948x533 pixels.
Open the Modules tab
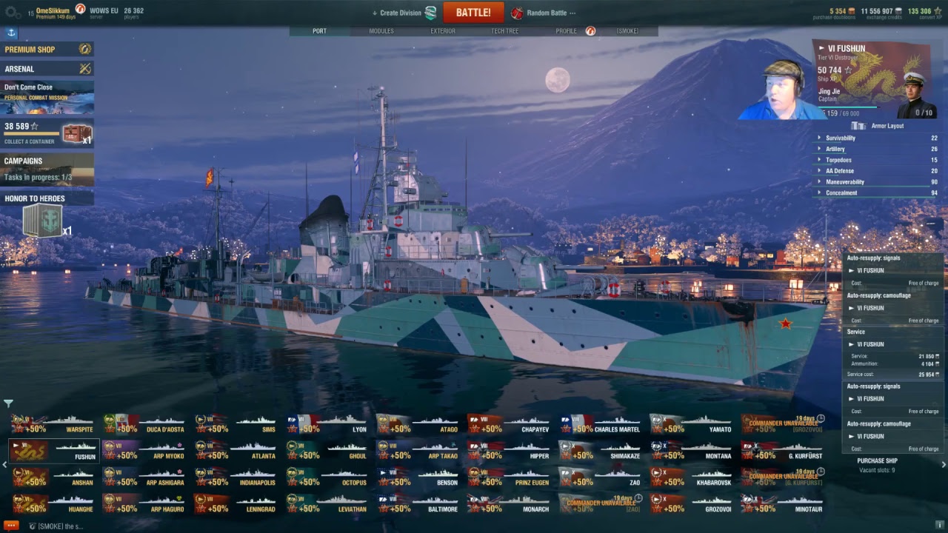tap(381, 31)
